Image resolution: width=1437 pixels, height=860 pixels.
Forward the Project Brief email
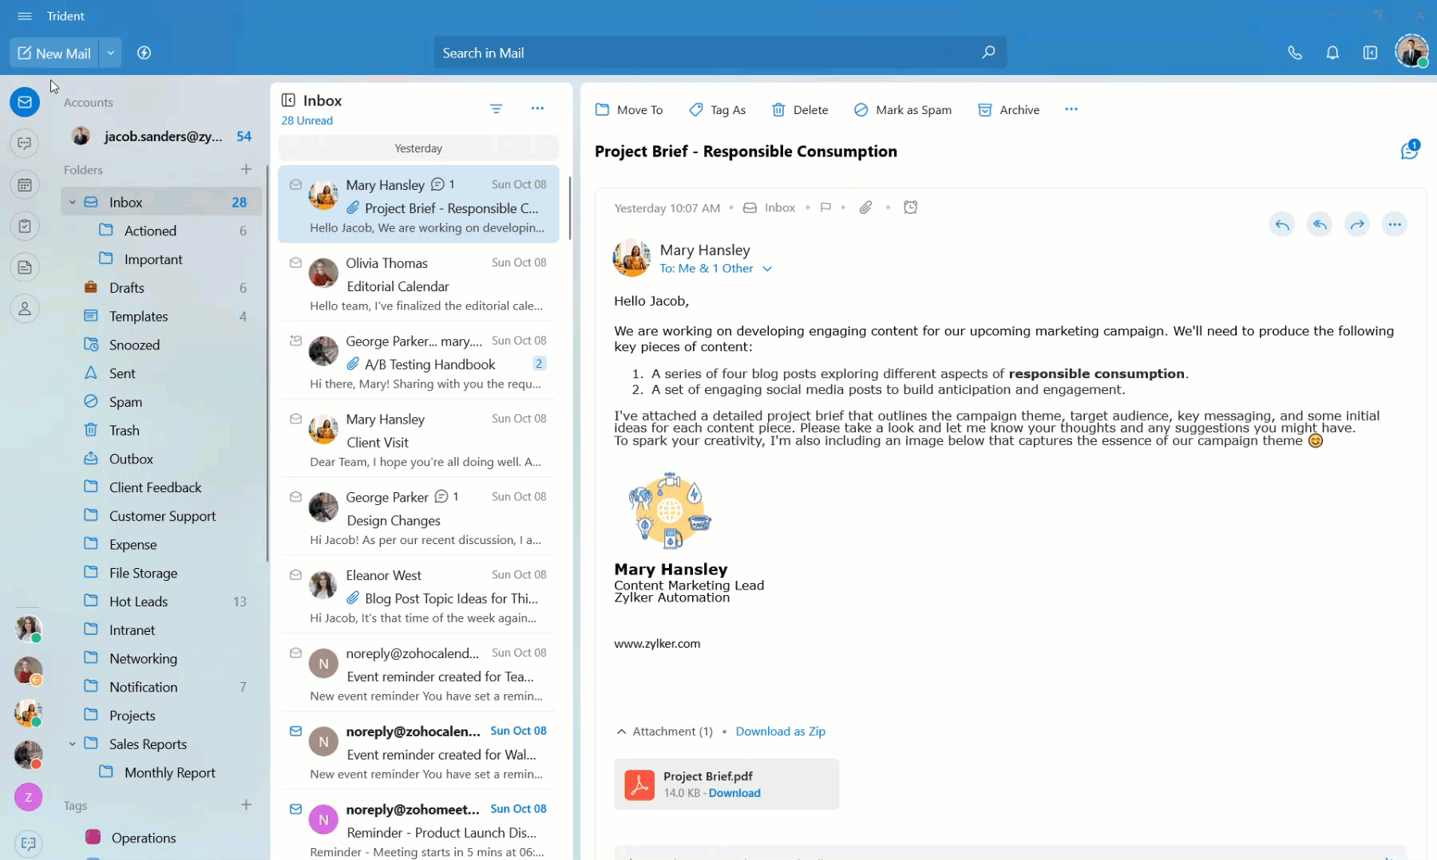tap(1357, 225)
